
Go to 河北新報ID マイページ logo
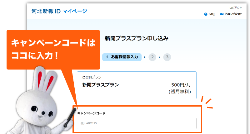(59, 12)
